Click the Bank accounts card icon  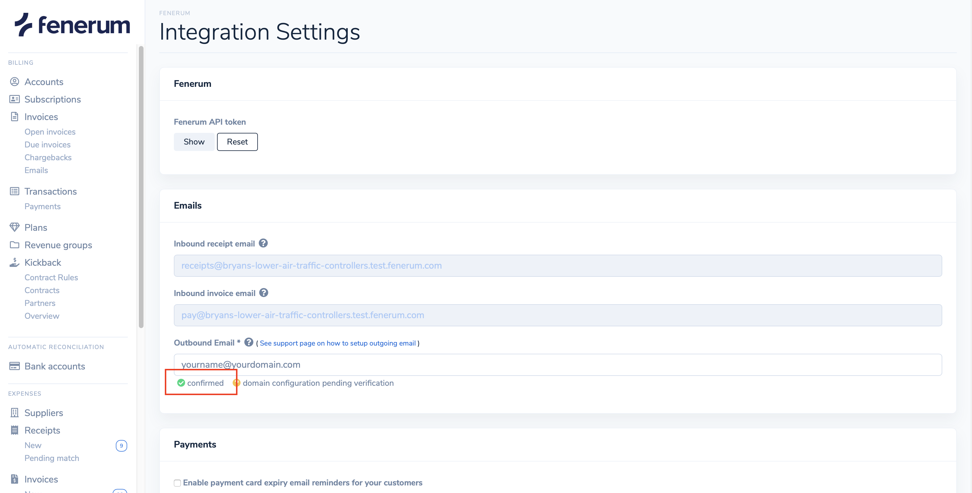coord(14,366)
